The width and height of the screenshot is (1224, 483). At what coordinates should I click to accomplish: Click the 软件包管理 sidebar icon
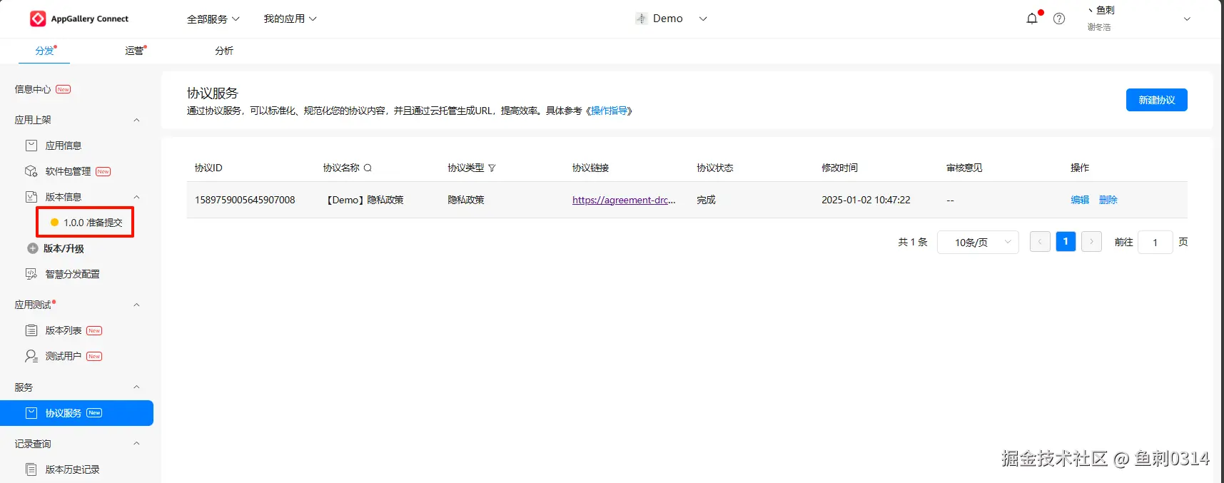click(31, 171)
